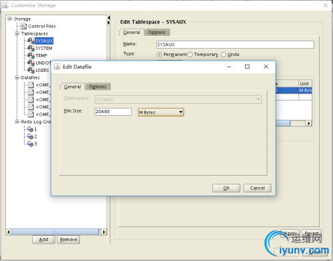Collapse the Redo Log Groups node

(x=17, y=122)
